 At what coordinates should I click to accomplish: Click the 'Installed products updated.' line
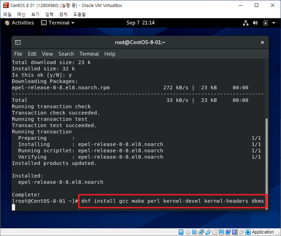[x=54, y=163]
